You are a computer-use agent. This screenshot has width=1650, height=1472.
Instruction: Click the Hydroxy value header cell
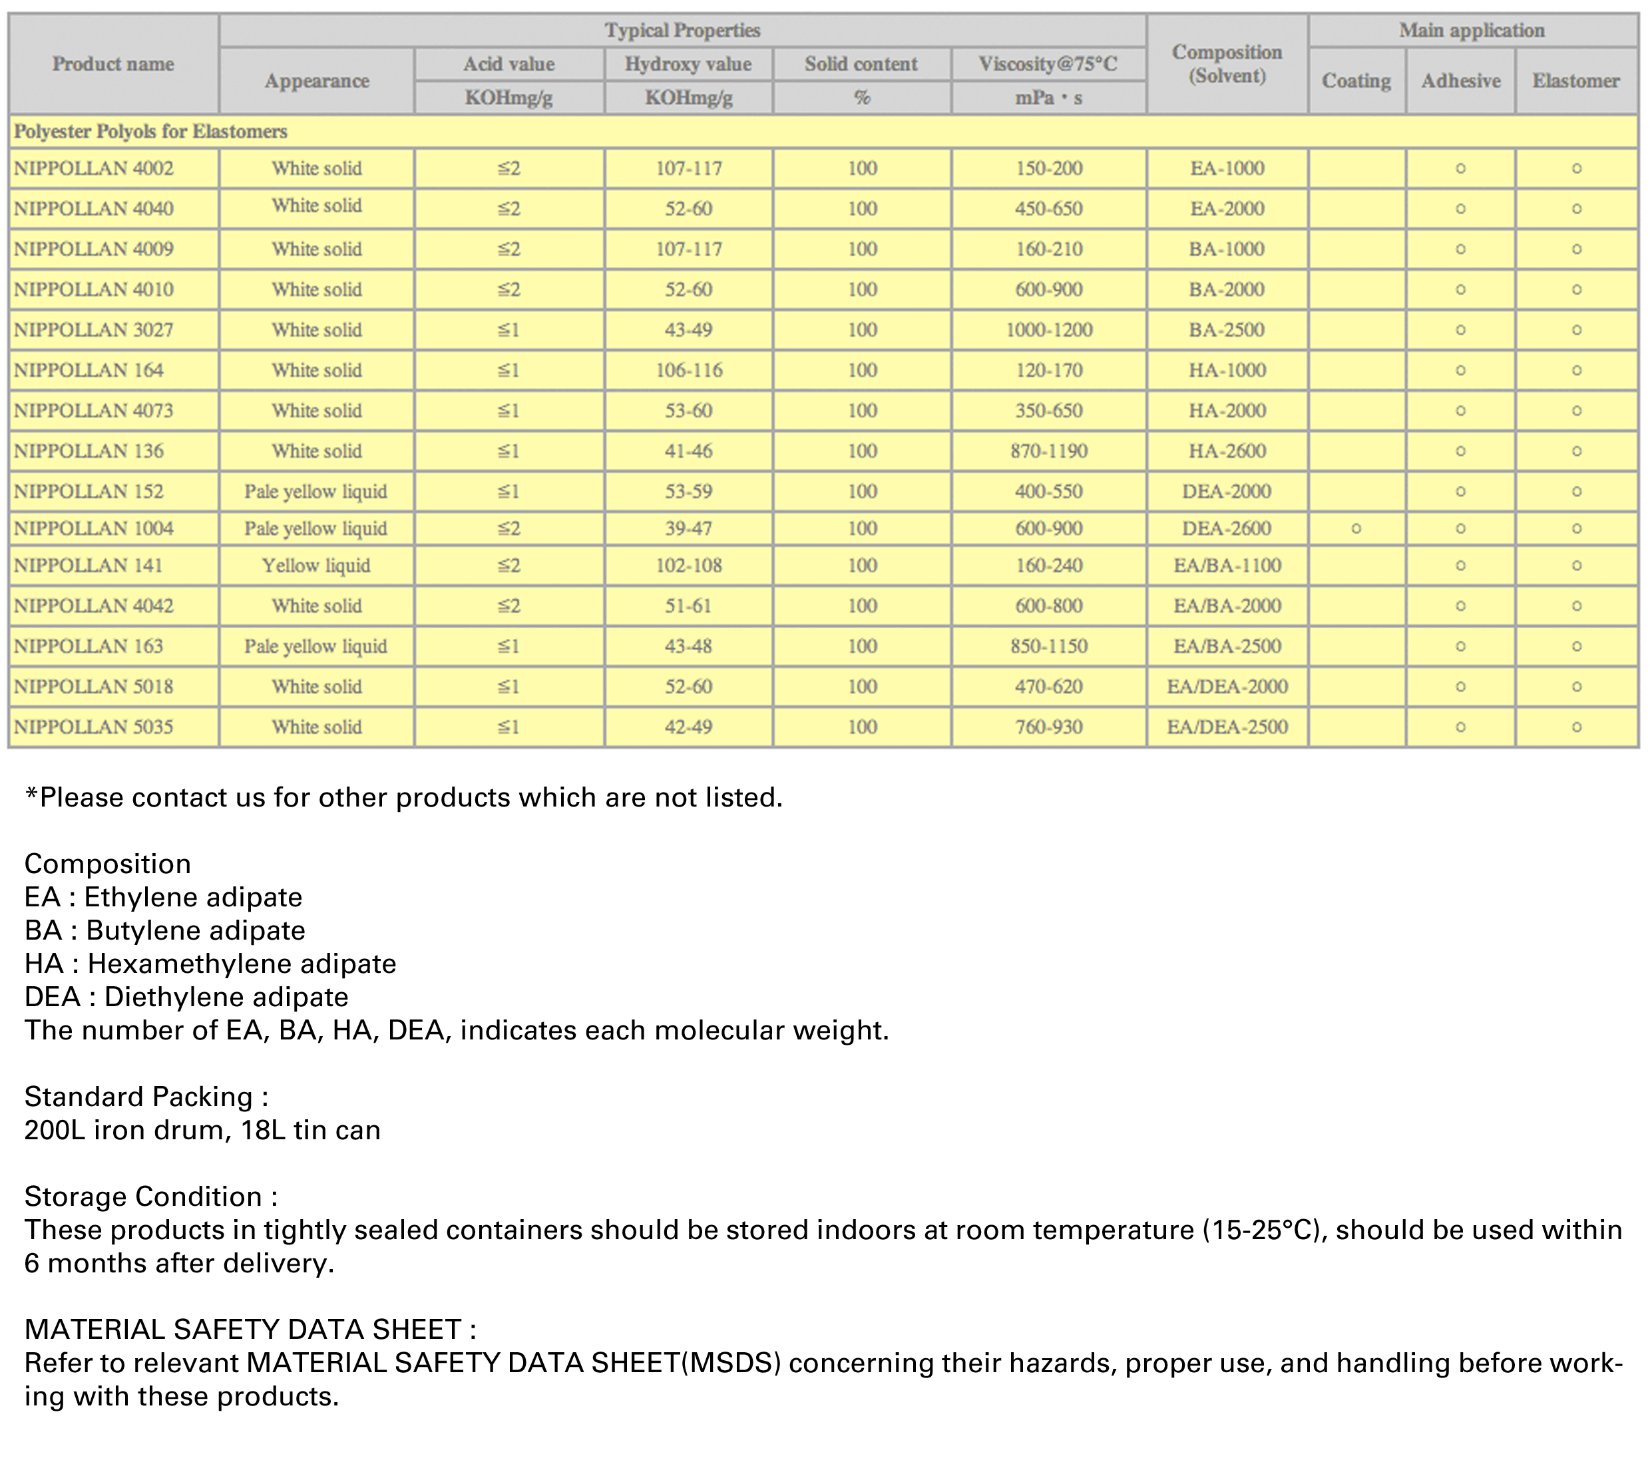[688, 64]
